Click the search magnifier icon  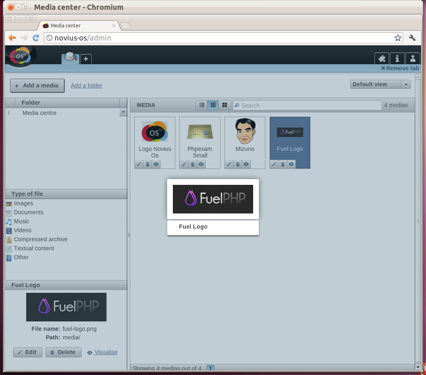(237, 105)
